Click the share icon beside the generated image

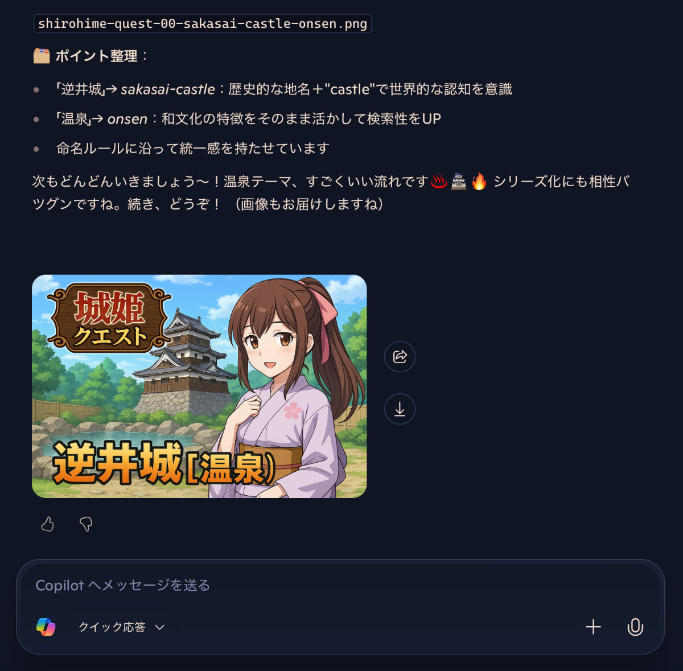pyautogui.click(x=400, y=357)
